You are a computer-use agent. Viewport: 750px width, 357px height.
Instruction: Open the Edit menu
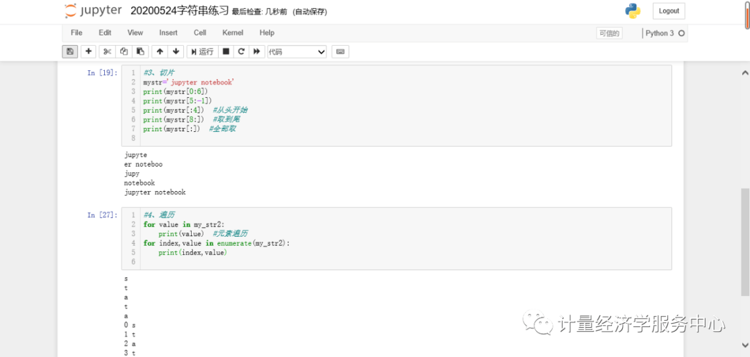[105, 33]
